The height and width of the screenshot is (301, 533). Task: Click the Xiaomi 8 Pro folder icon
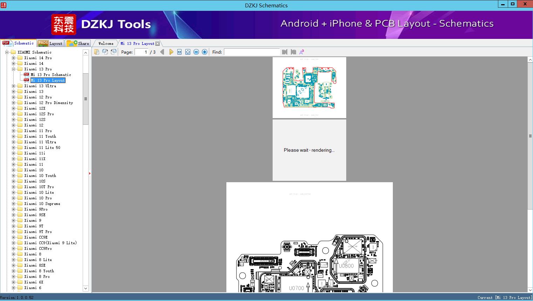click(20, 276)
